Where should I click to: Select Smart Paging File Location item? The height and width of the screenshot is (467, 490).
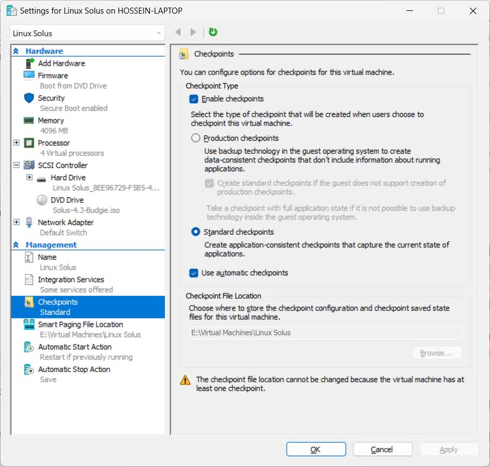(x=80, y=325)
